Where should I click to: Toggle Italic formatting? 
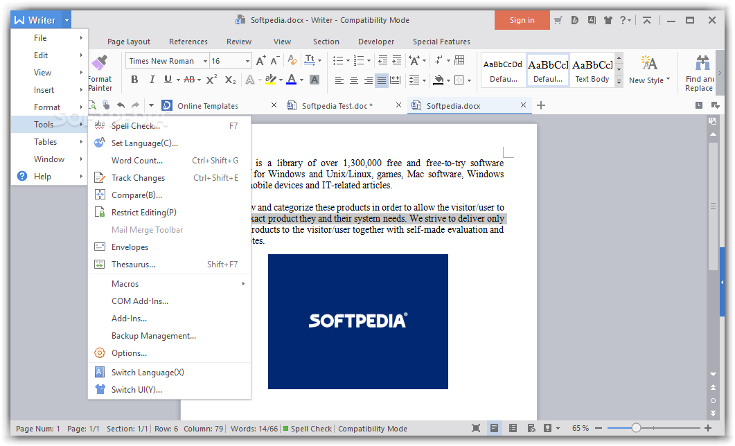click(x=152, y=80)
